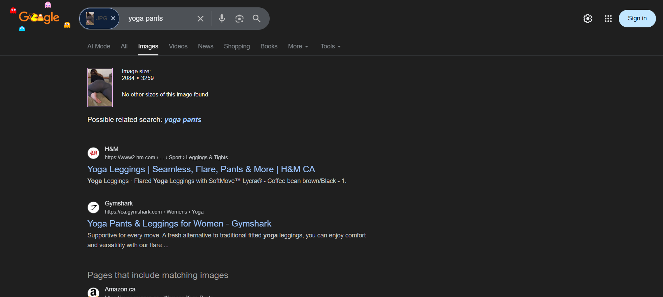Open Google settings gear

point(588,19)
